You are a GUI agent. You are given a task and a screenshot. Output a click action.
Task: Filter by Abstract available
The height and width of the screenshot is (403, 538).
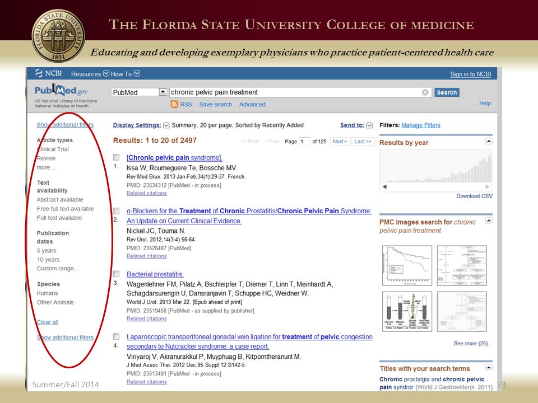(x=60, y=199)
